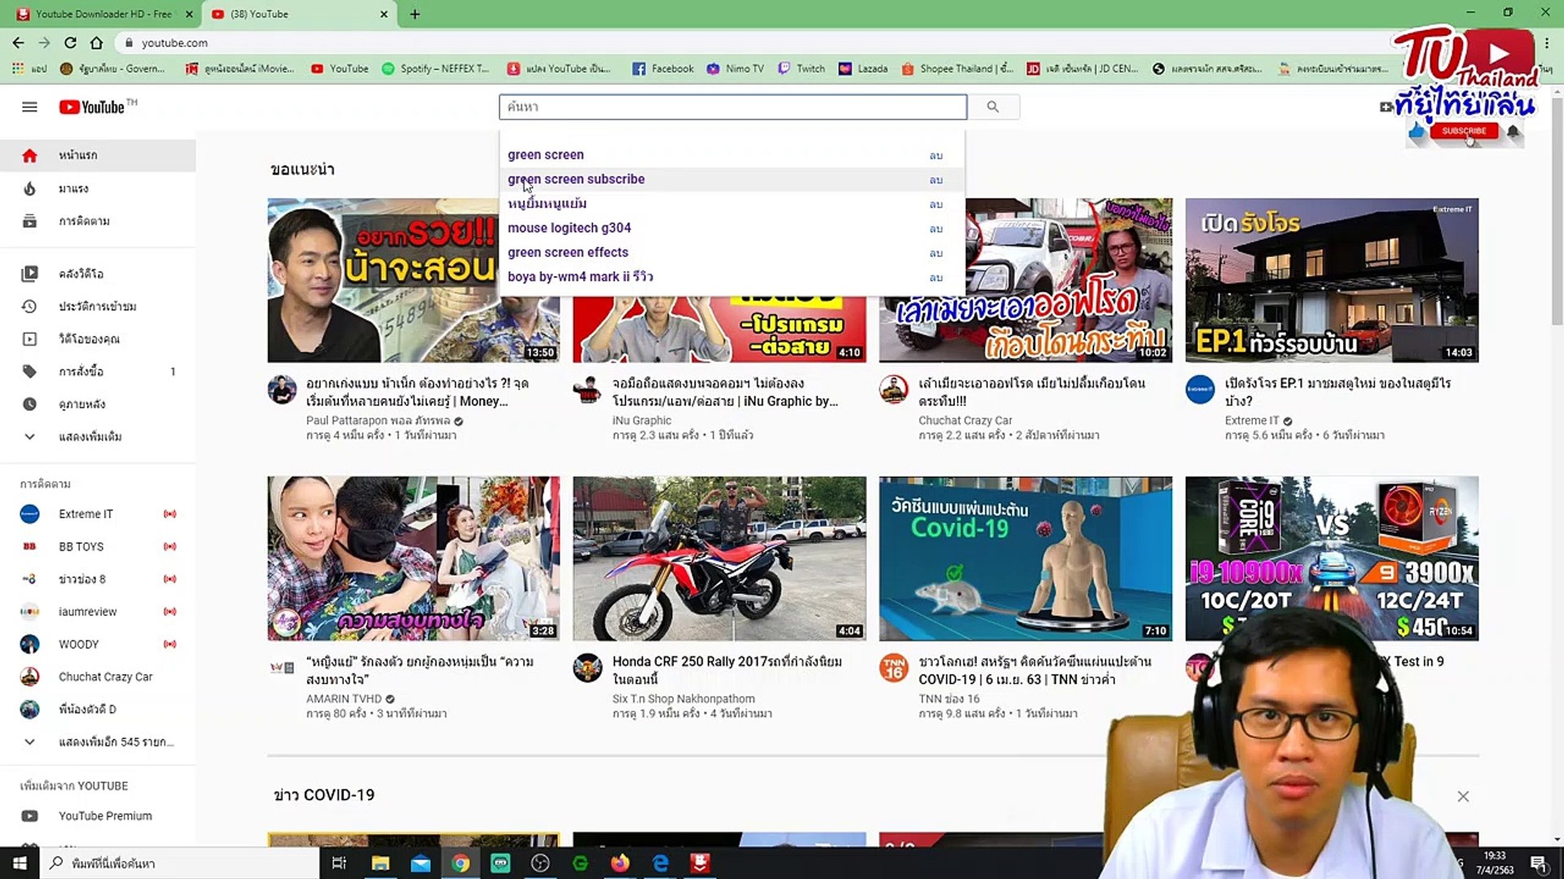Click Chrome's home button
Viewport: 1564px width, 879px height.
[x=96, y=42]
